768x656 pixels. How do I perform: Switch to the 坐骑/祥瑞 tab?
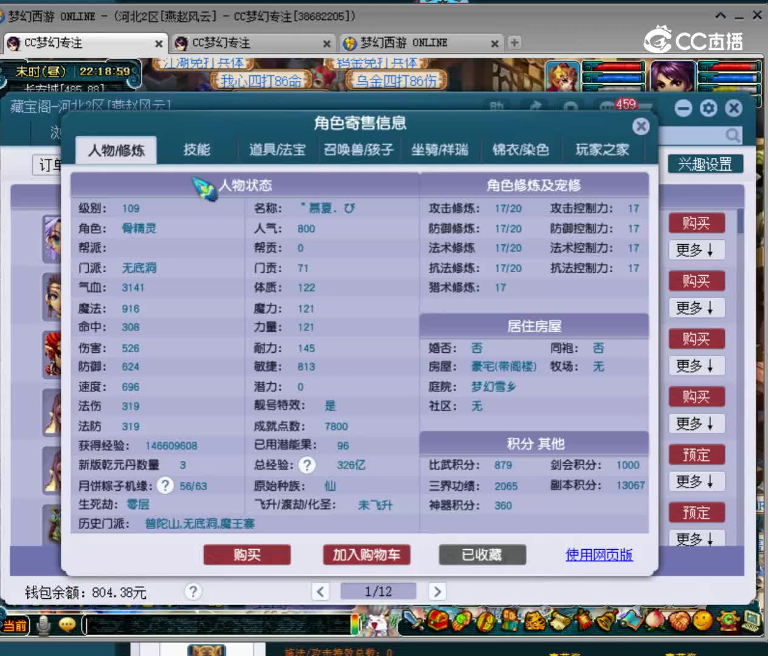click(x=440, y=150)
